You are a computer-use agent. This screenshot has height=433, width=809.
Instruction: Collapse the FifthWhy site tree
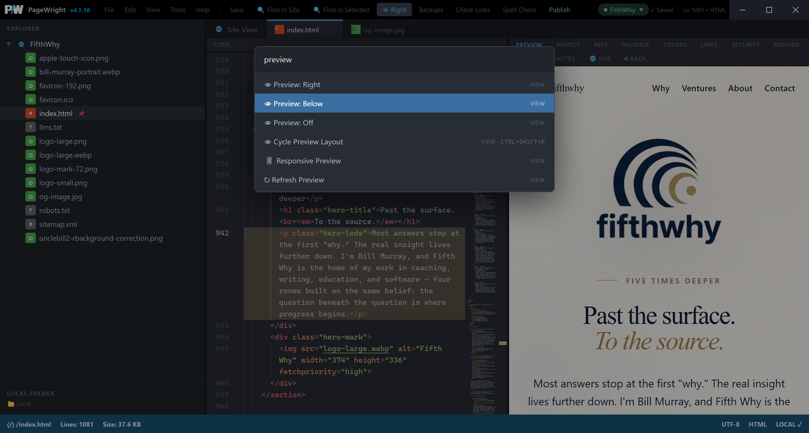coord(9,44)
